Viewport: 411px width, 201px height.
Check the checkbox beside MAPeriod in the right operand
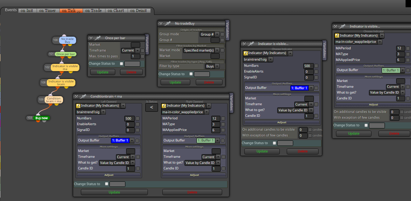[x=223, y=118]
